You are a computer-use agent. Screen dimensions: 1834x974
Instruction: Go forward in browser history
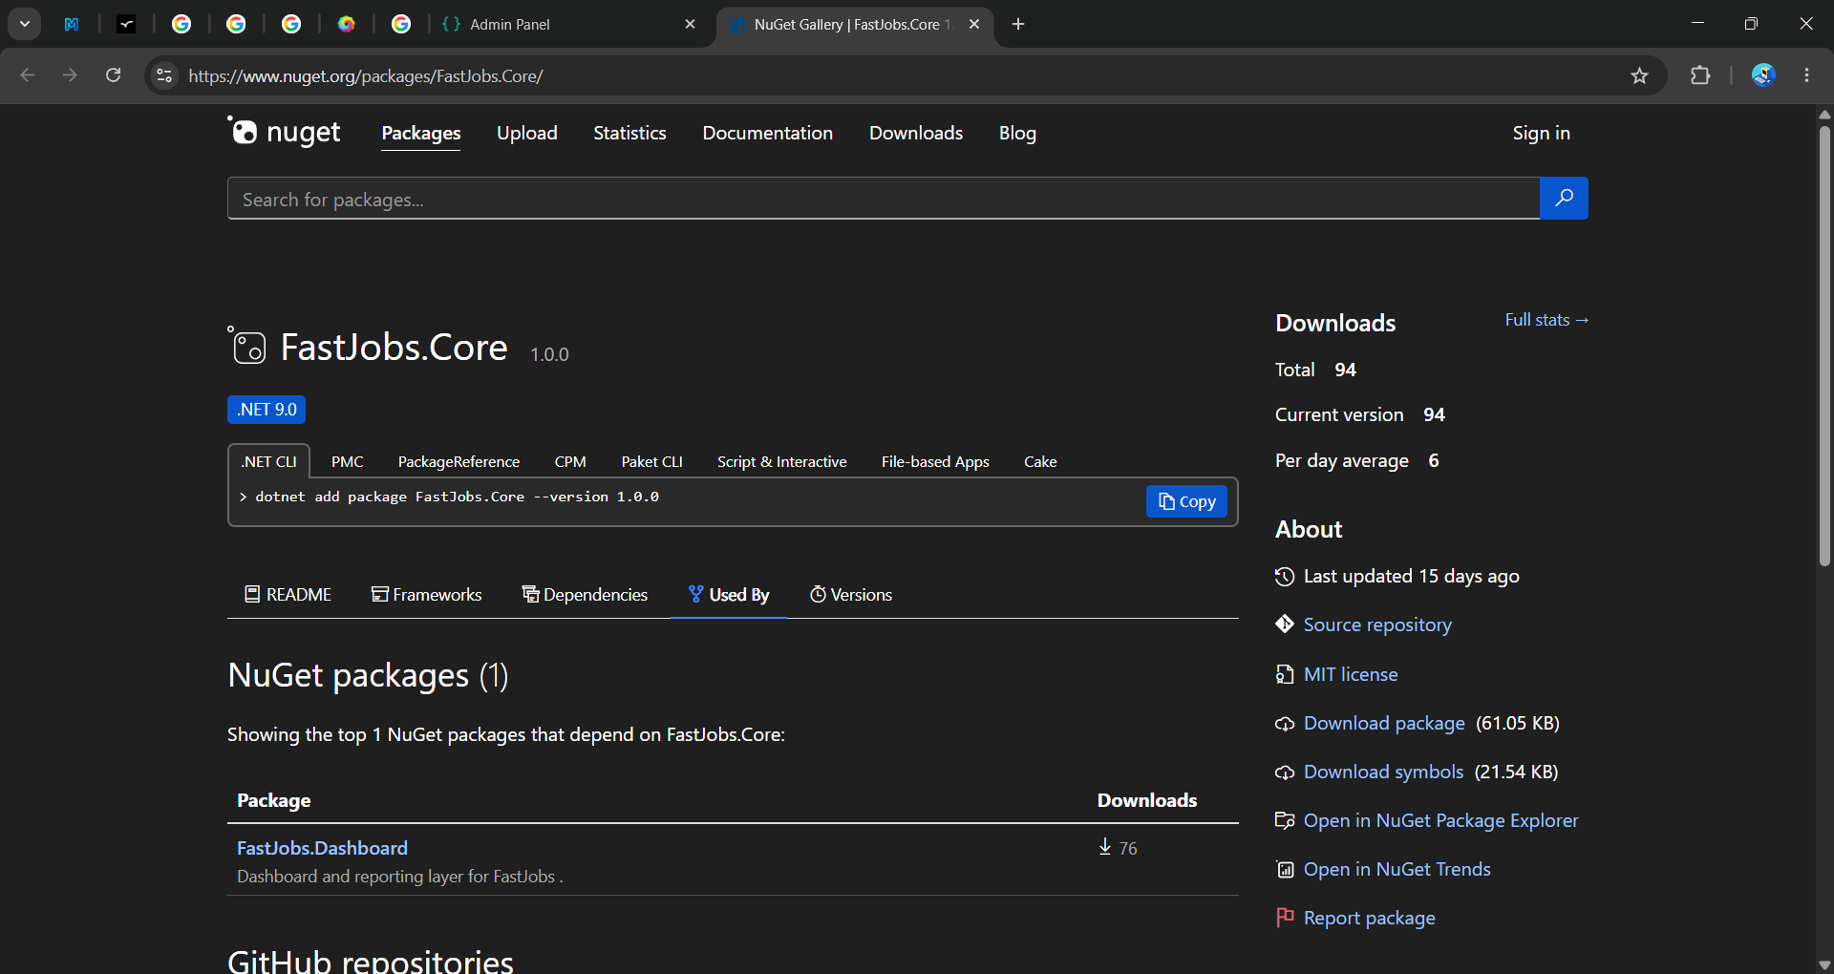pyautogui.click(x=70, y=75)
